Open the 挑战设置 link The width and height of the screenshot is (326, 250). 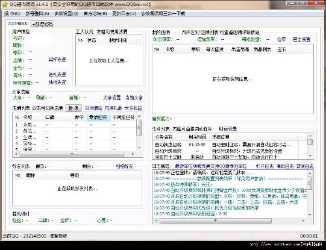(57, 82)
